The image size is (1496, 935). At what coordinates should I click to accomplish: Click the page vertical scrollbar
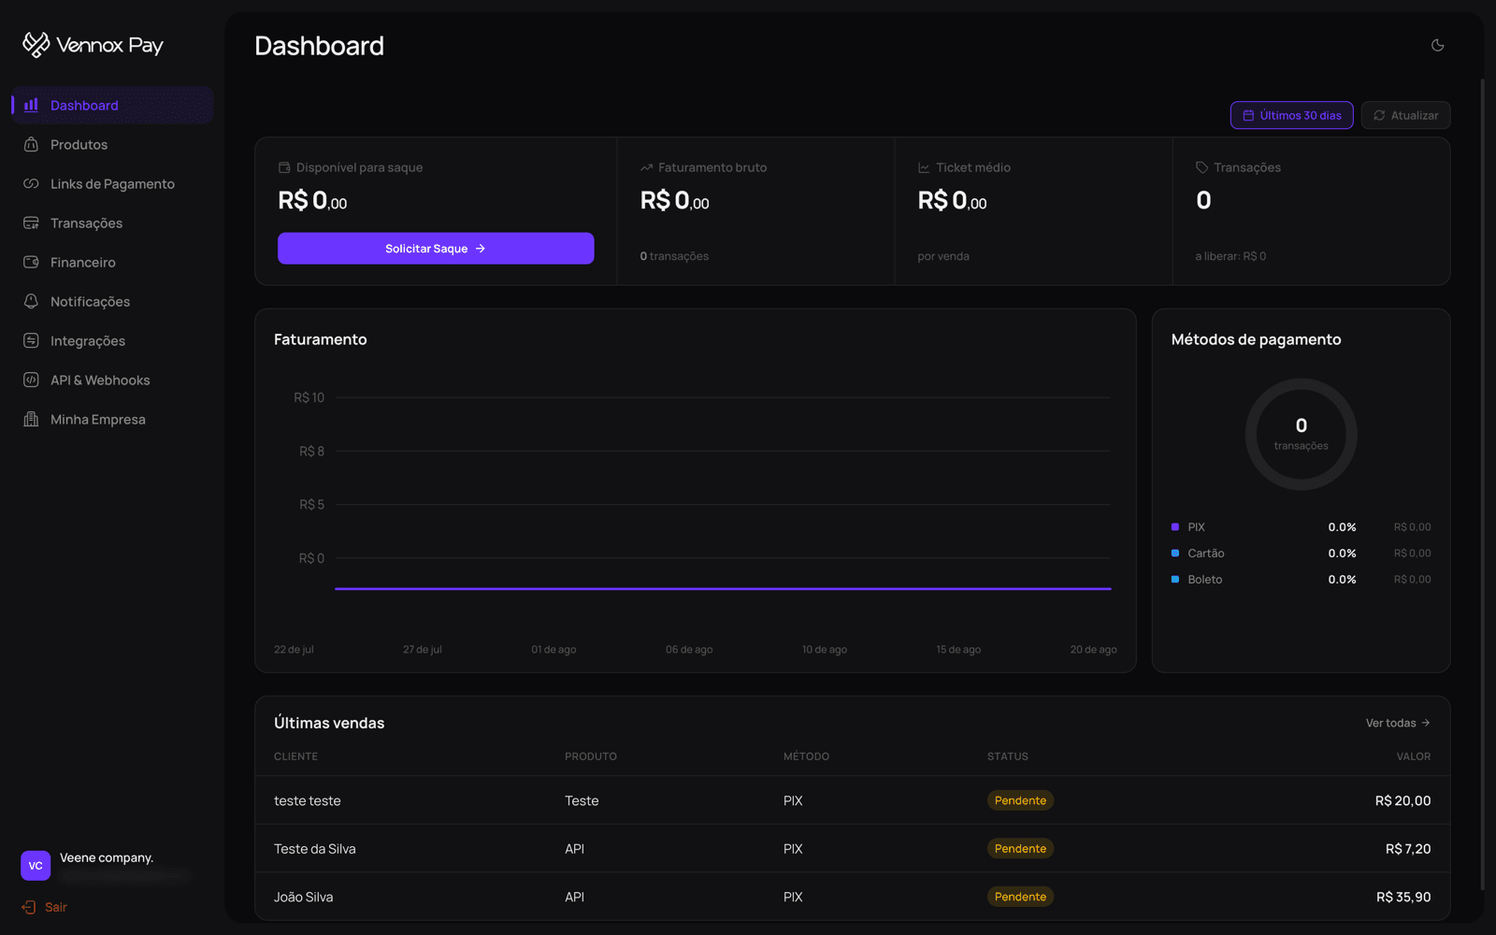click(1482, 484)
